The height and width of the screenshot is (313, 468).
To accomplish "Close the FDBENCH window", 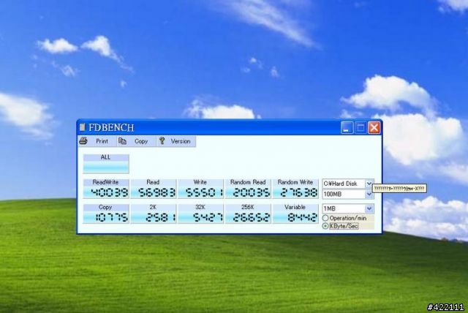I will coord(374,128).
